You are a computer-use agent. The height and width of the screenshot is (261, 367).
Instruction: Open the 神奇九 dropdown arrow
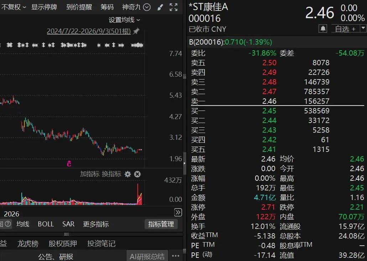tap(147, 7)
